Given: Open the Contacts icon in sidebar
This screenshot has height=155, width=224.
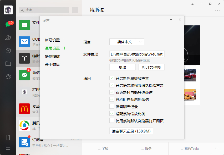Looking at the screenshot, I should click(8, 37).
